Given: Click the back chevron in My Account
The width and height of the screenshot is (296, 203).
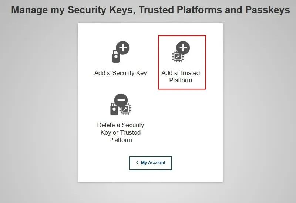Looking at the screenshot, I should click(137, 162).
